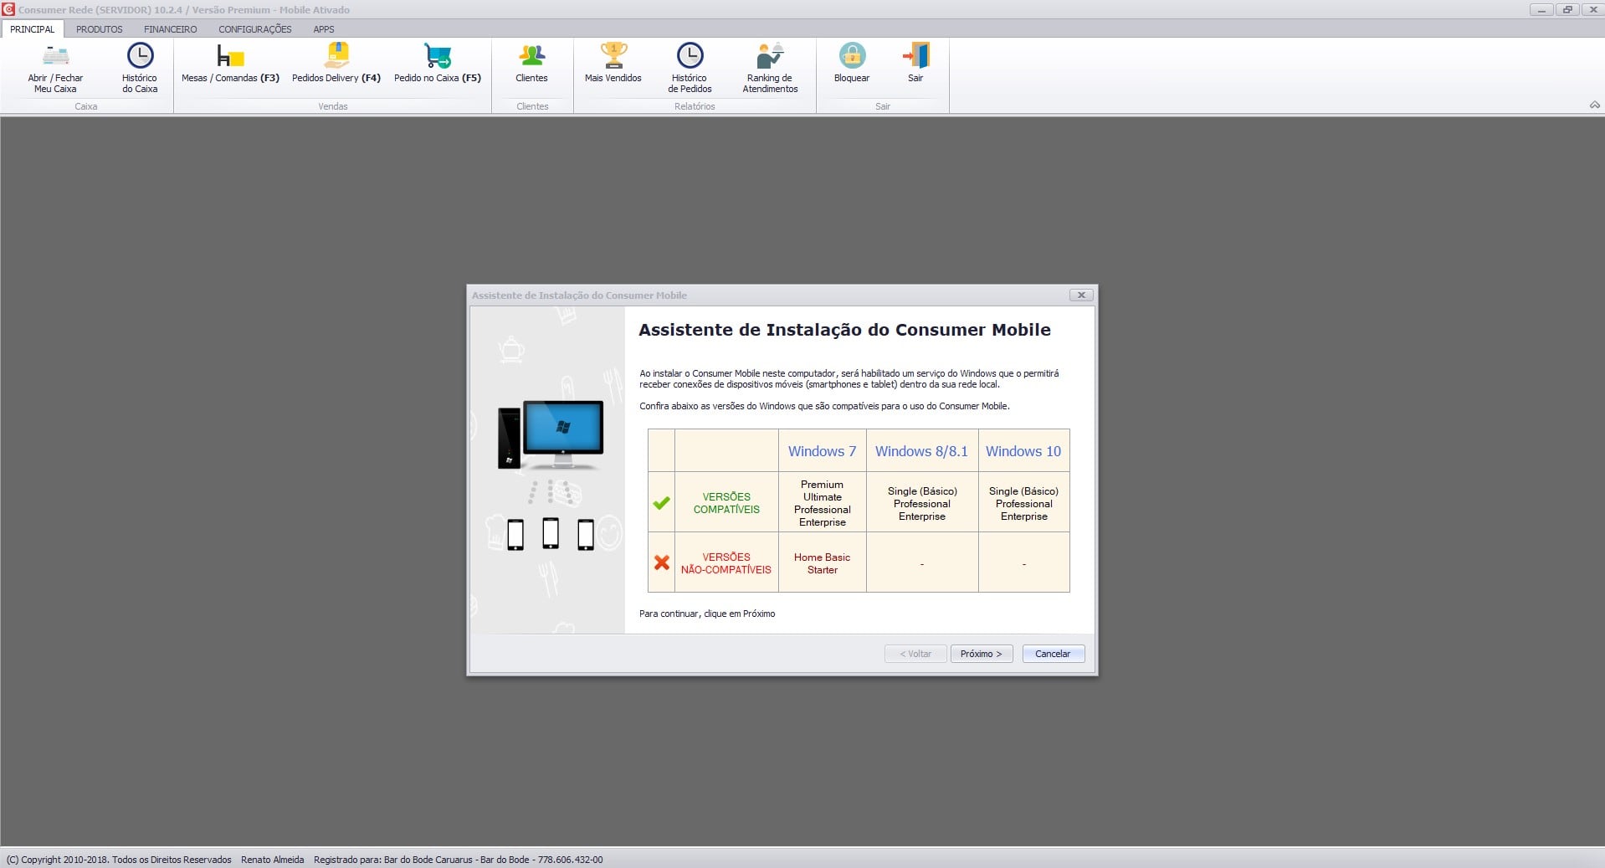Open the CONFIGURAÇÕES tab
The height and width of the screenshot is (868, 1605).
pyautogui.click(x=255, y=29)
